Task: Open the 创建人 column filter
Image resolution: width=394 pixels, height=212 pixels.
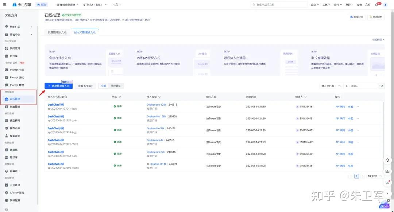Action: [306, 97]
